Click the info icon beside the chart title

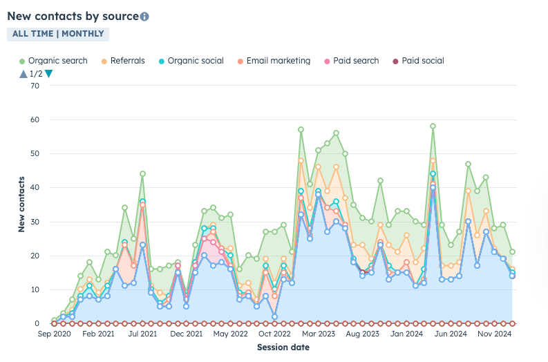click(144, 17)
